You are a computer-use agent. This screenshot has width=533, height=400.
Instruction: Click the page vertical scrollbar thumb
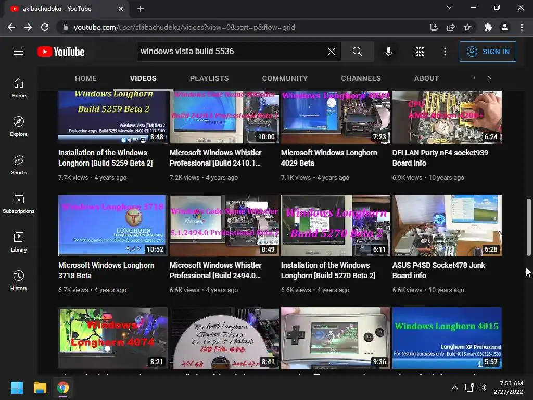coord(529,227)
